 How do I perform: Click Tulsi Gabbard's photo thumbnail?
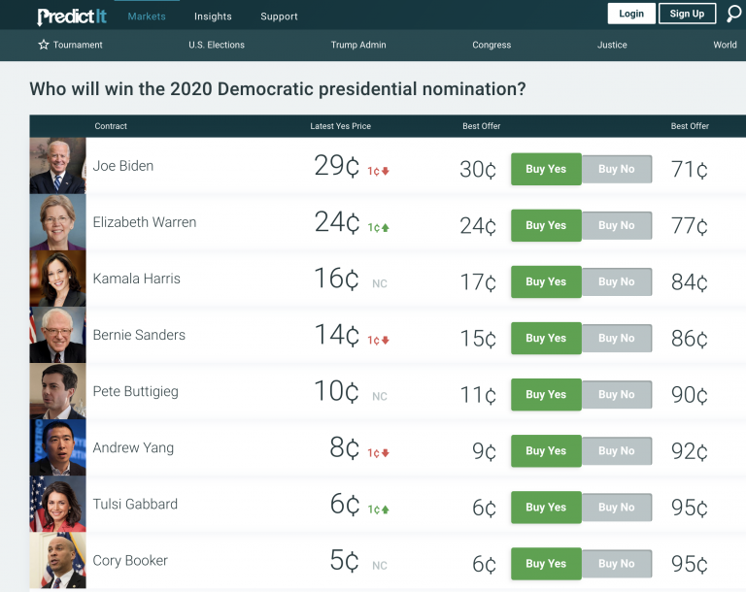coord(57,504)
